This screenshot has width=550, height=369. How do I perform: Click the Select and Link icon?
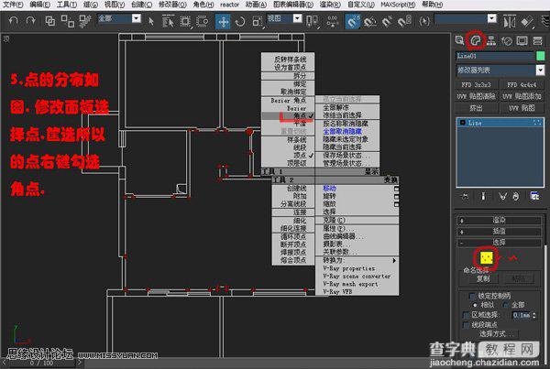pos(50,21)
